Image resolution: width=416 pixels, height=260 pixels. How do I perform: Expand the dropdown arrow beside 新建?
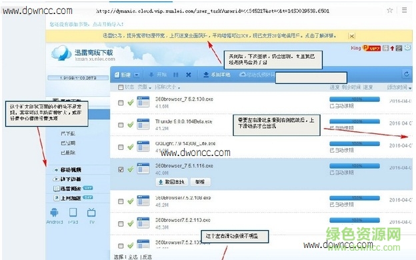pyautogui.click(x=137, y=75)
